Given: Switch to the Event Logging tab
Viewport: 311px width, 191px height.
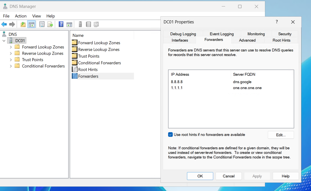Looking at the screenshot, I should (222, 34).
